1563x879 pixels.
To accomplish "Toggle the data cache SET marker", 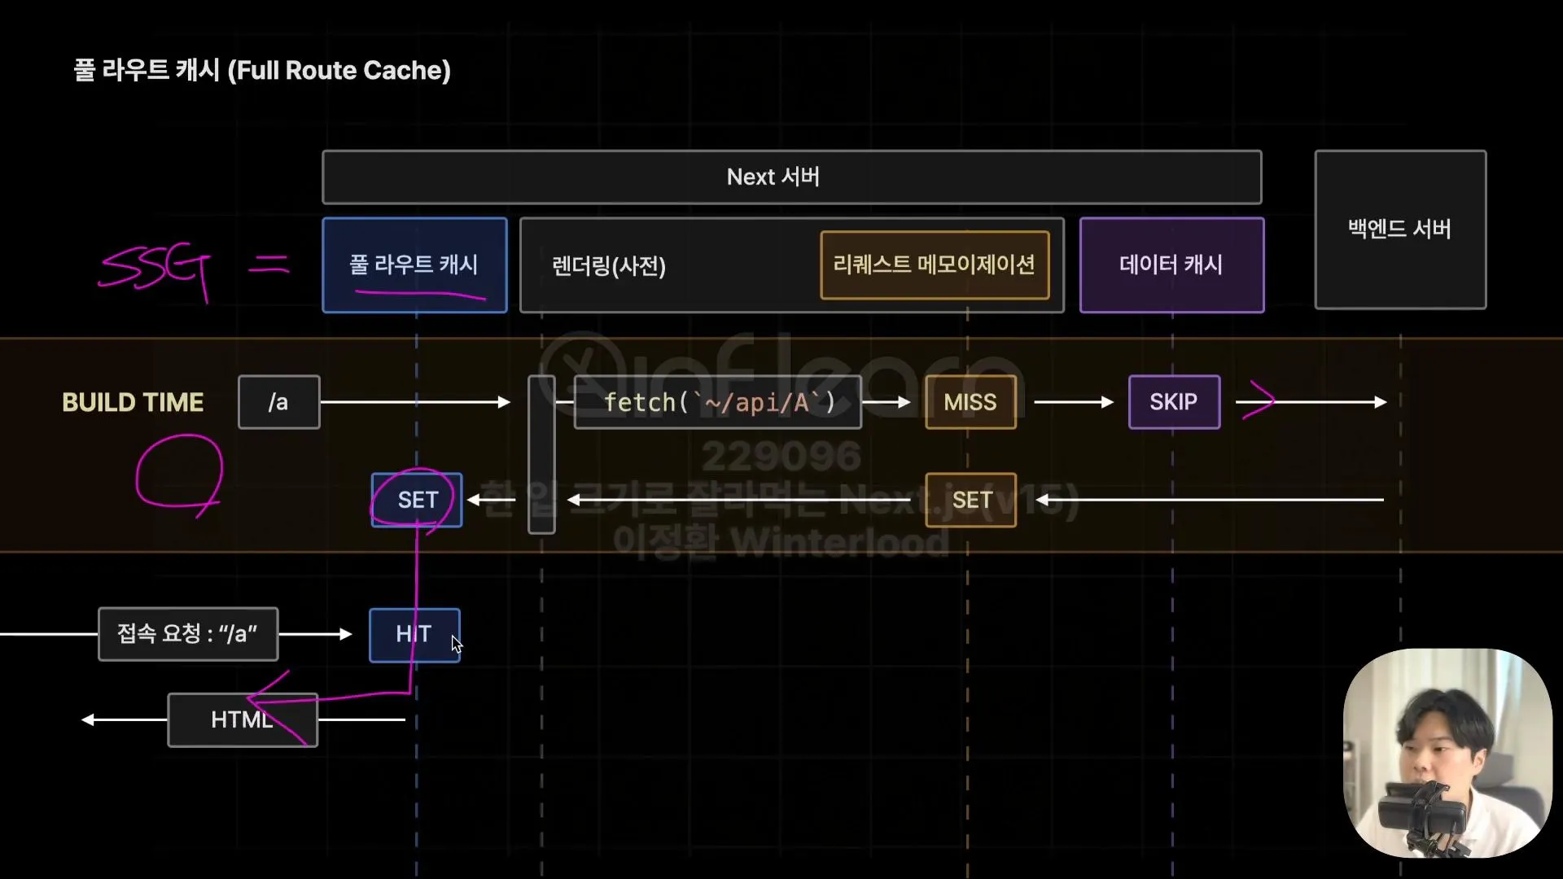I will point(970,500).
